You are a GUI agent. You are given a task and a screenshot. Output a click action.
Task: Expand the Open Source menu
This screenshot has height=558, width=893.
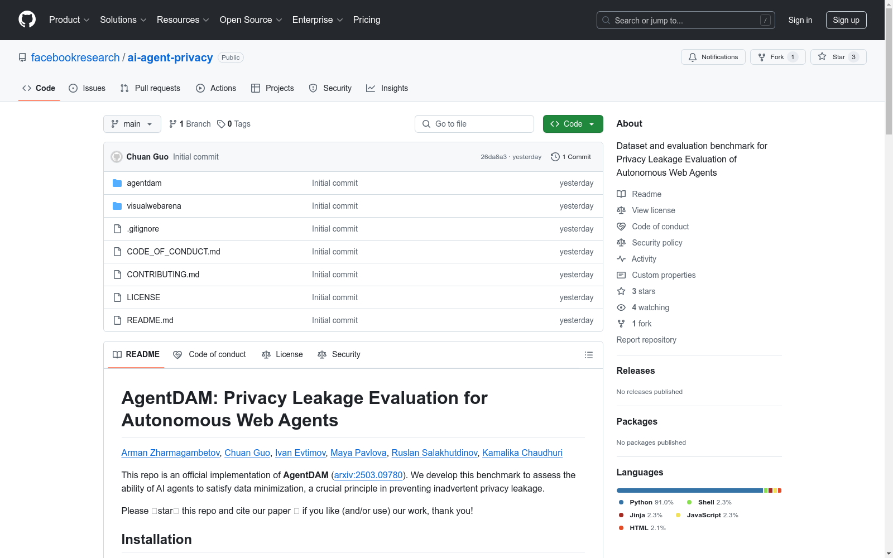point(251,20)
